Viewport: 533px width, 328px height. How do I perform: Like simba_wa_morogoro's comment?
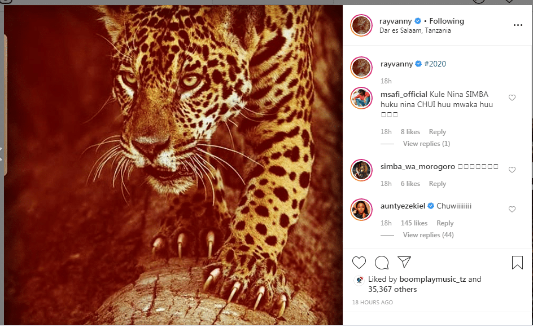pos(512,170)
